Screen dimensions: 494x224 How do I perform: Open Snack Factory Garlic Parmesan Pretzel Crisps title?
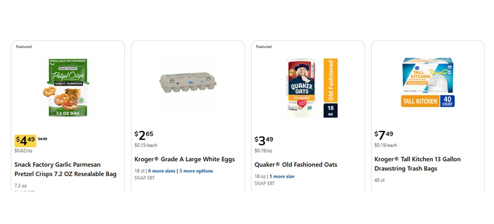65,169
